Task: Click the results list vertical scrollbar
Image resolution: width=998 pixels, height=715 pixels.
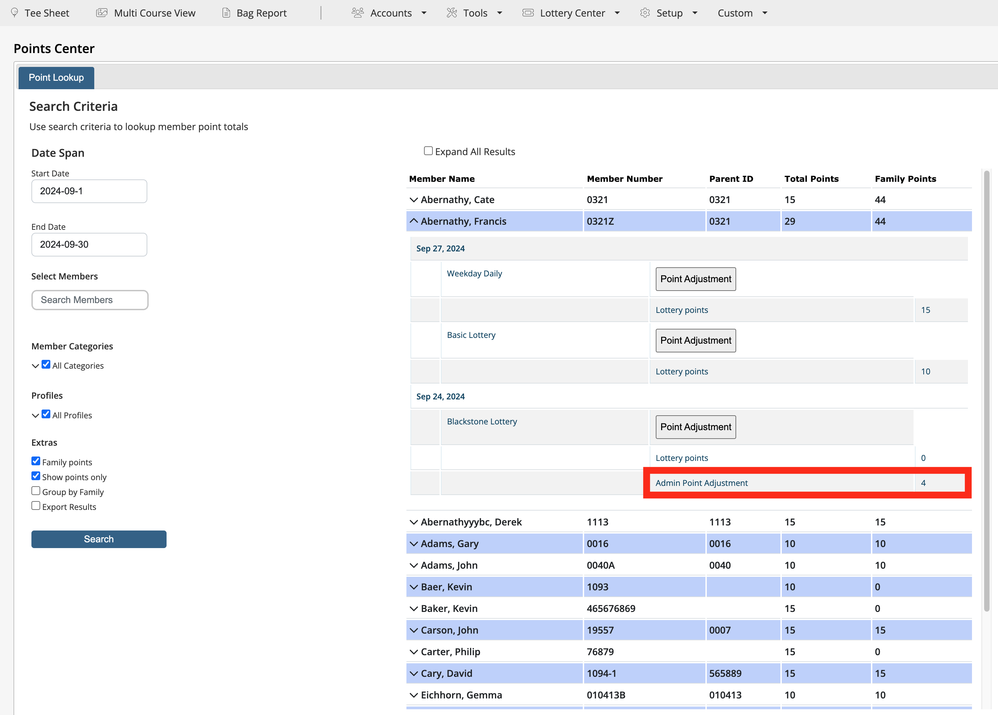Action: pyautogui.click(x=987, y=391)
